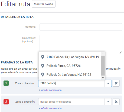Click the green stop 1 number badge
Image resolution: width=124 pixels, height=112 pixels.
6,83
